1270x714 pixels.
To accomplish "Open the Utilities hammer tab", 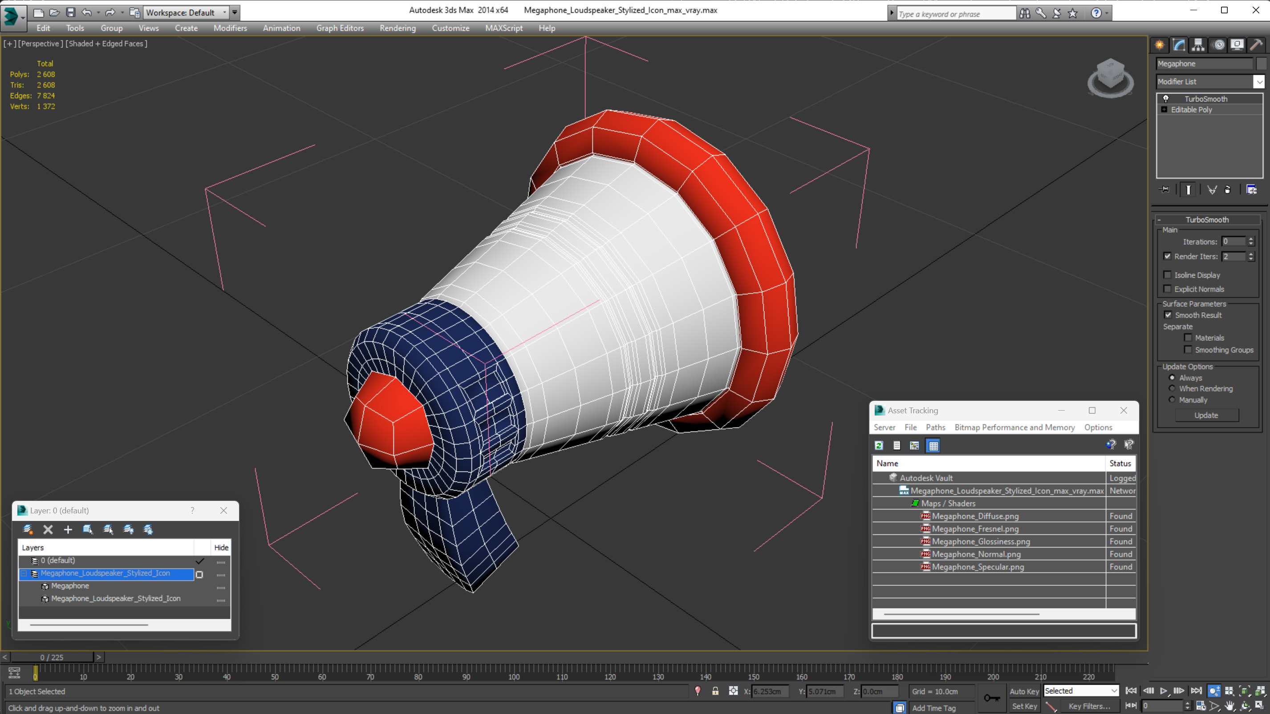I will tap(1256, 45).
